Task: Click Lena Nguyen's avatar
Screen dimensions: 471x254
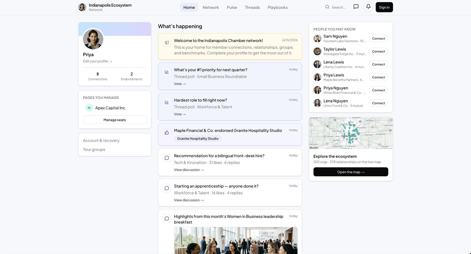Action: click(317, 103)
